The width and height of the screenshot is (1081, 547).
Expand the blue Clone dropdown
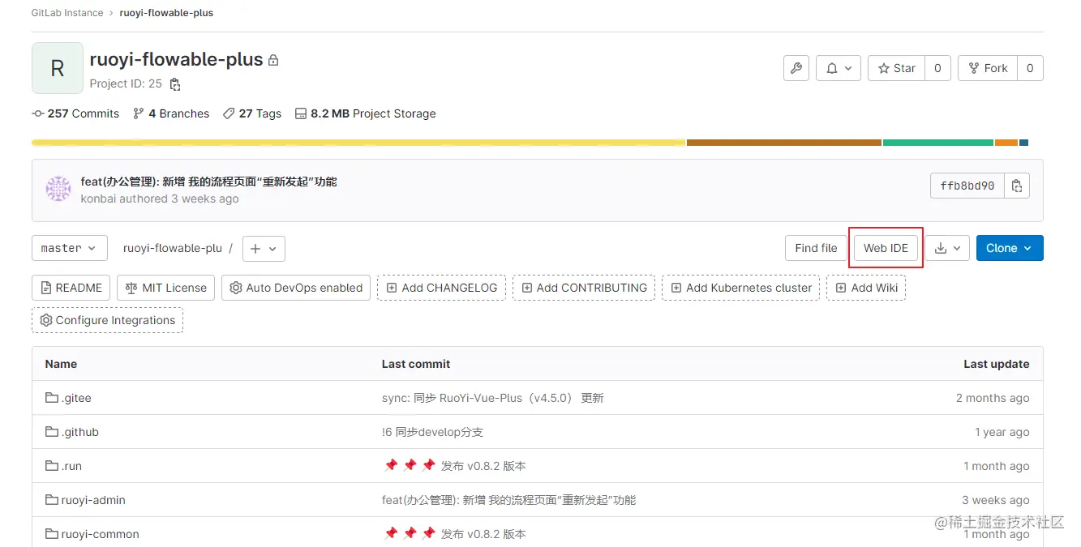[1010, 248]
